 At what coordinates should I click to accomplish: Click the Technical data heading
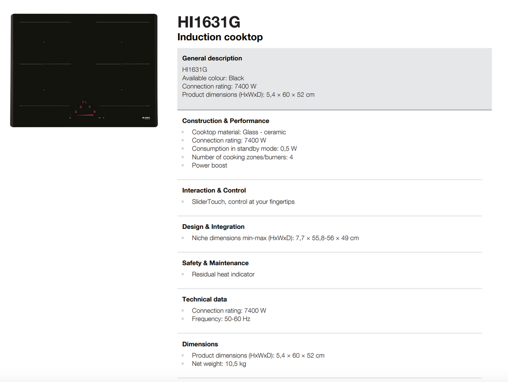click(204, 300)
